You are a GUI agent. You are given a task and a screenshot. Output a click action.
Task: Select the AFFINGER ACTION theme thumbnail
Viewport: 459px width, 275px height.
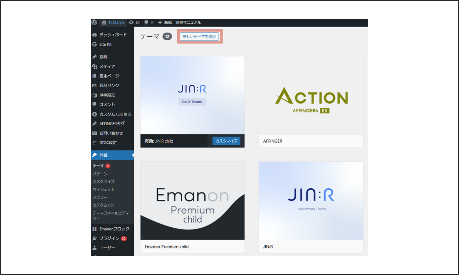click(311, 95)
